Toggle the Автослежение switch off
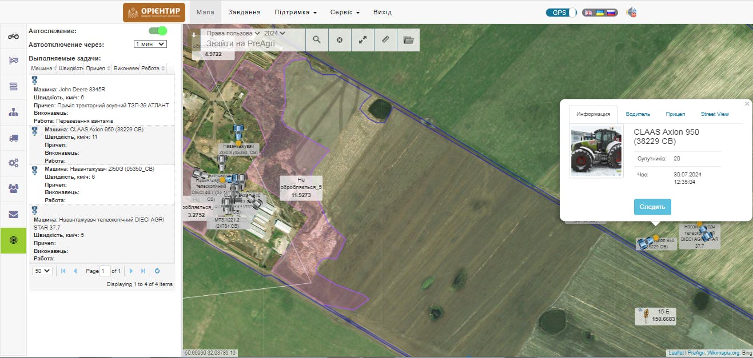753x358 pixels. 158,31
